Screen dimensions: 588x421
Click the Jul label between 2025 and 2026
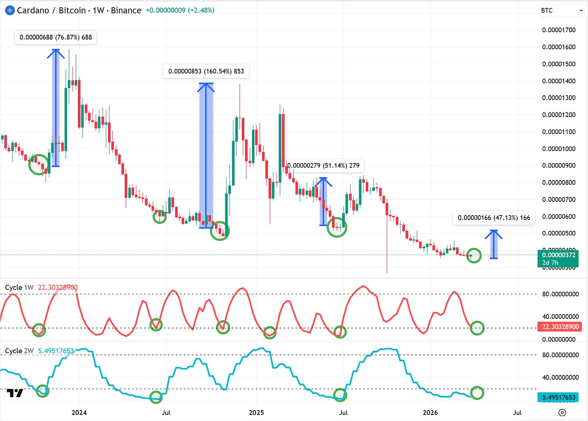(343, 413)
